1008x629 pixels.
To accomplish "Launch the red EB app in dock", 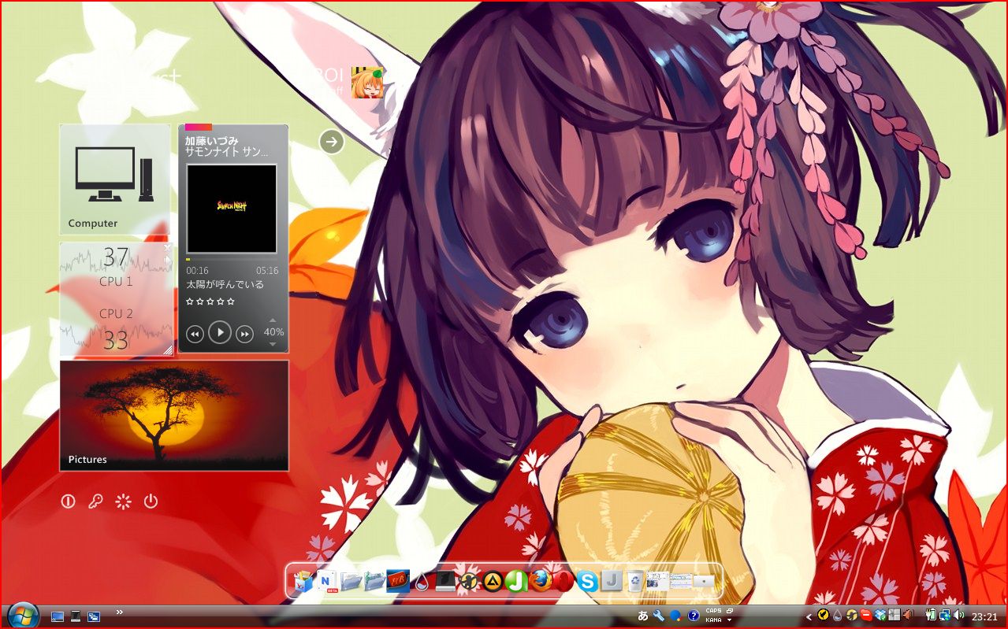I will [398, 581].
